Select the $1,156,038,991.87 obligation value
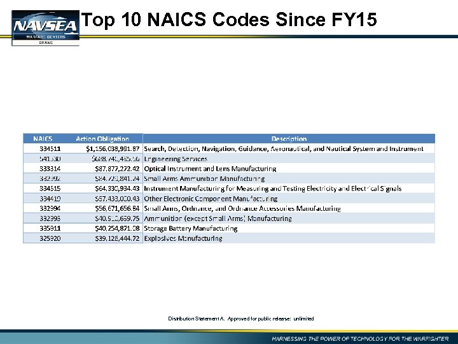 [x=113, y=148]
